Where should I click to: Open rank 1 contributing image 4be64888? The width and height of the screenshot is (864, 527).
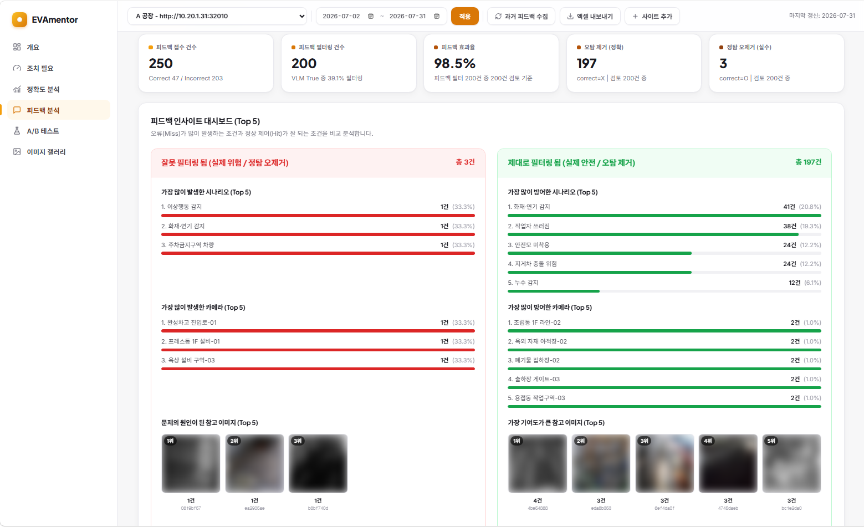click(538, 463)
